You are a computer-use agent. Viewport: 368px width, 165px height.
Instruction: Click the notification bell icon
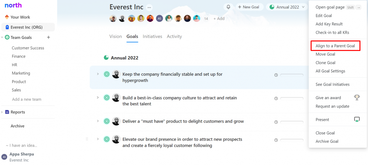[x=228, y=7]
